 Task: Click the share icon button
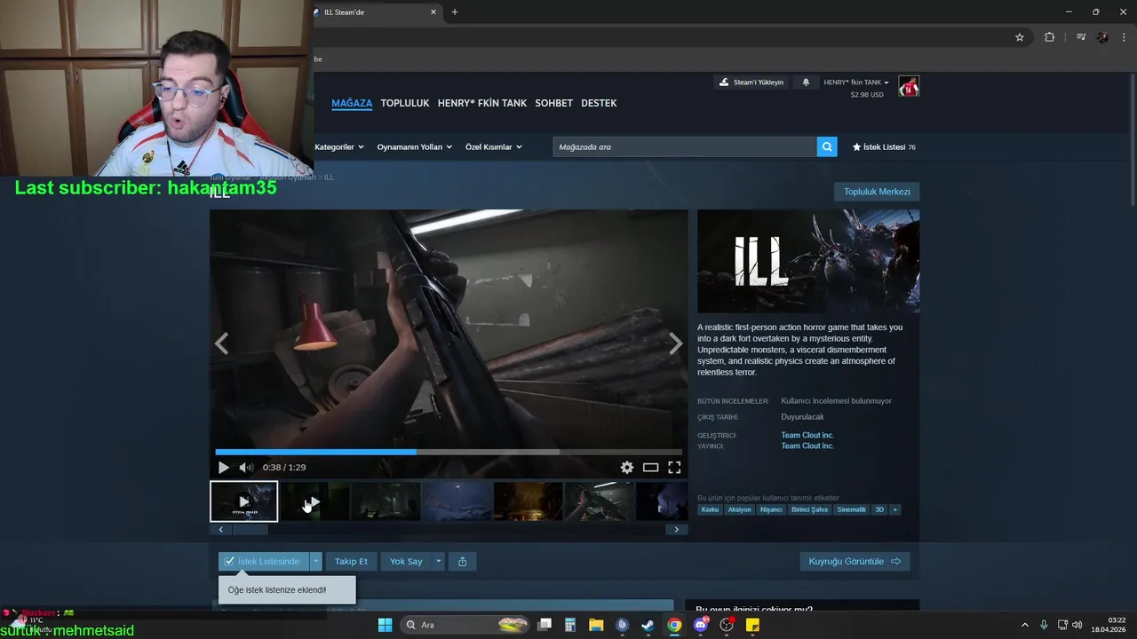click(462, 562)
